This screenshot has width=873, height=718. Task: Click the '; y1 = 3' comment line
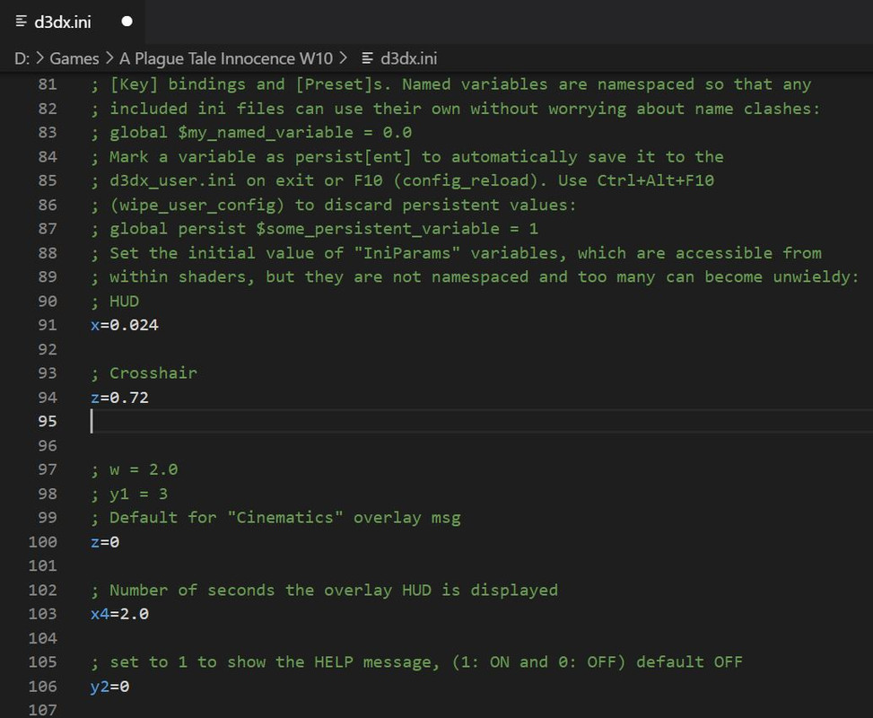click(x=129, y=495)
